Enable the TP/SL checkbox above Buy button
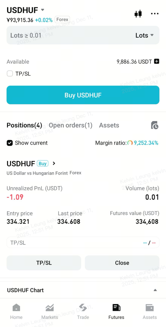This screenshot has height=327, width=166. pos(10,73)
